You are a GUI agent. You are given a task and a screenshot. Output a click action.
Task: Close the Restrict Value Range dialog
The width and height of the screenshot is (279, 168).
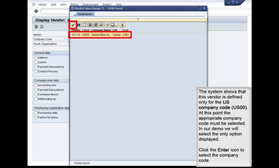pyautogui.click(x=205, y=8)
